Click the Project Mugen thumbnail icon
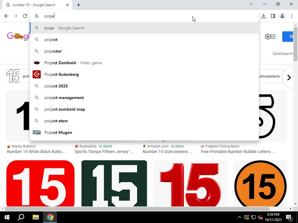 point(37,132)
